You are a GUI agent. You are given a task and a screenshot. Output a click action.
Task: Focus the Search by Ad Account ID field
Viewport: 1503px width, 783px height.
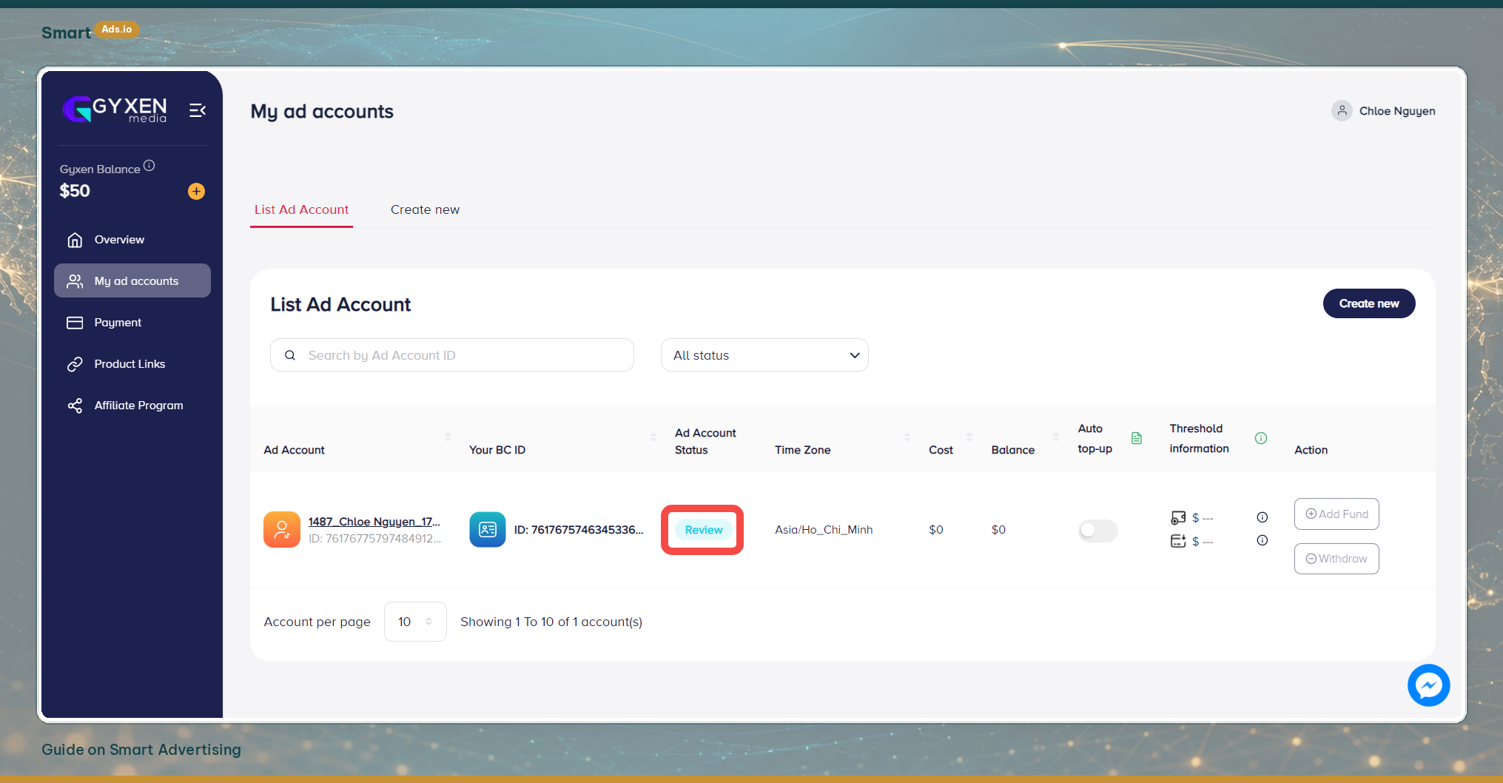pos(452,355)
